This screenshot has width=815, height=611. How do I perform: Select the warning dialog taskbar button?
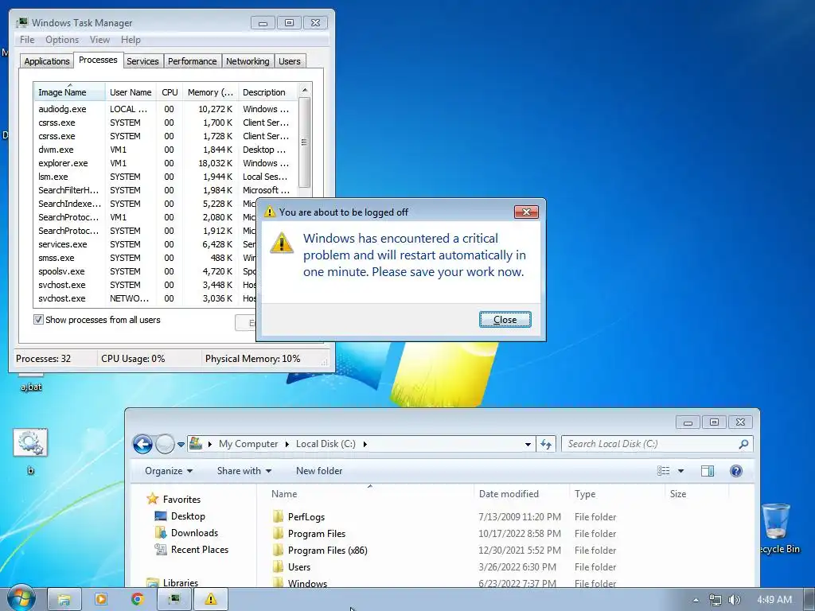coord(210,599)
